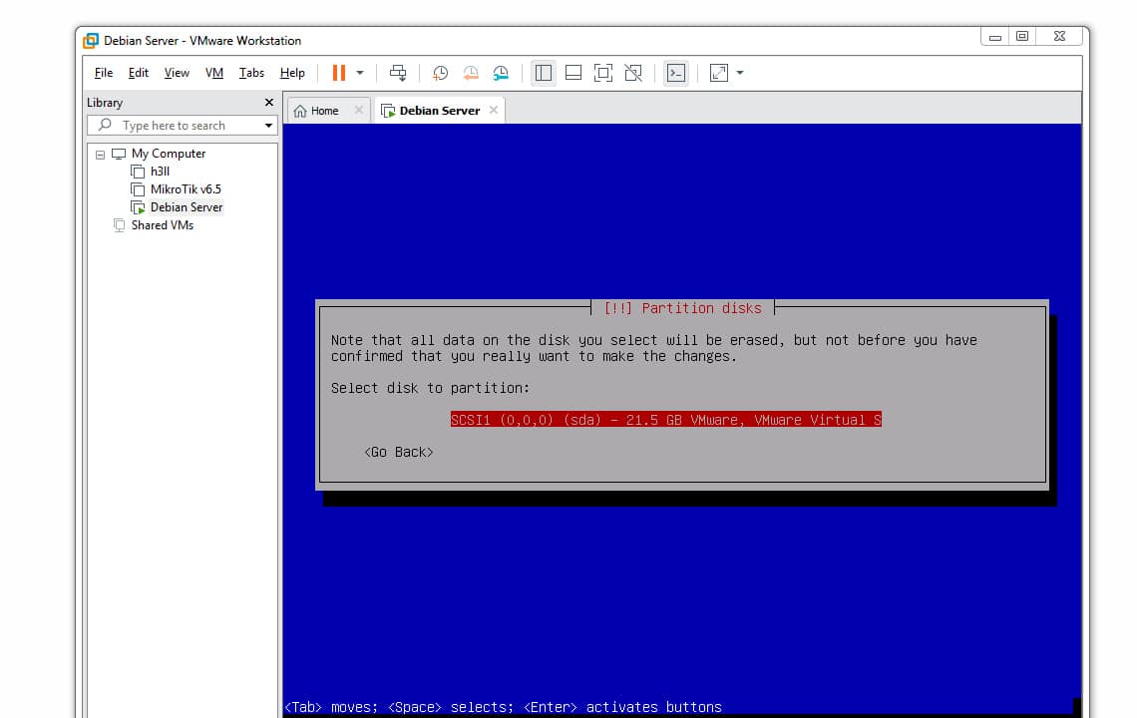
Task: Pause the virtual machine
Action: coord(339,73)
